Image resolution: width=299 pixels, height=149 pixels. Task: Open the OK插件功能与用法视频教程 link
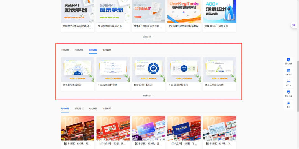pos(184,26)
